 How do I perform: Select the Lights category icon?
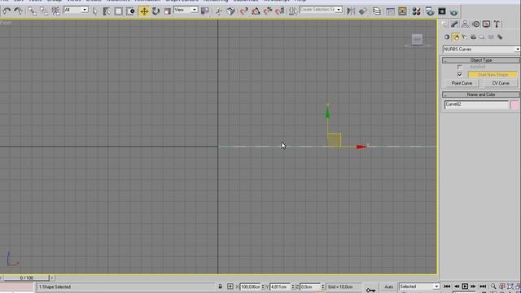[x=465, y=37]
